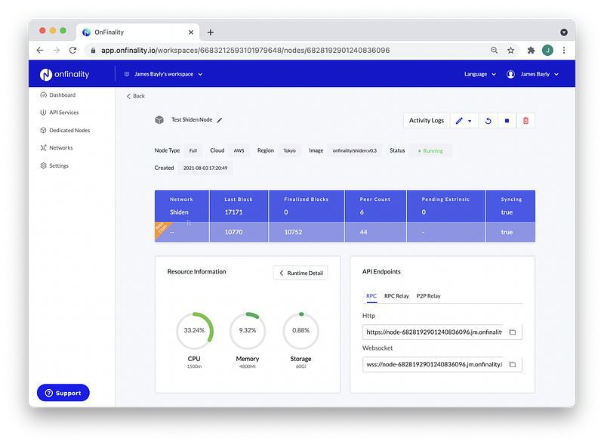Click the created date 2021-08-03 value
This screenshot has height=445, width=604.
[205, 168]
